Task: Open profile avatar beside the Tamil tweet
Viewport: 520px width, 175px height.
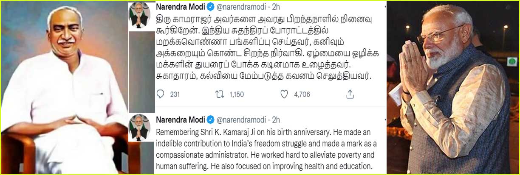Action: (139, 15)
